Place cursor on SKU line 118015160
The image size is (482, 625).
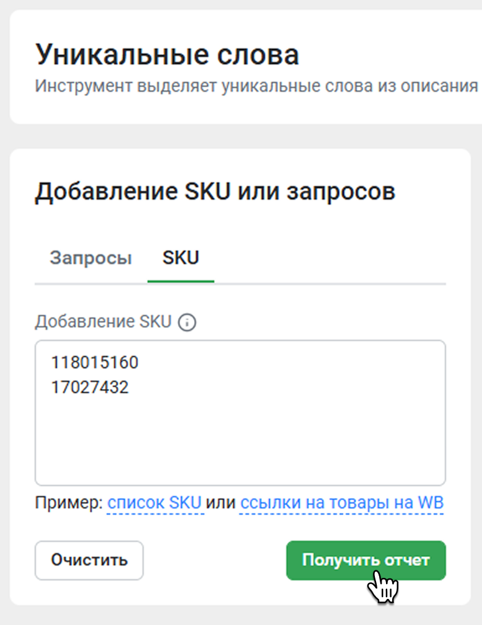pyautogui.click(x=95, y=363)
